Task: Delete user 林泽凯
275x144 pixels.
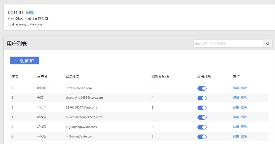Action: pos(244,88)
